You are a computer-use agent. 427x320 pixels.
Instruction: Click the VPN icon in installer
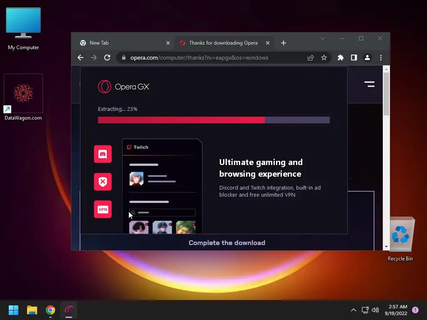point(103,209)
